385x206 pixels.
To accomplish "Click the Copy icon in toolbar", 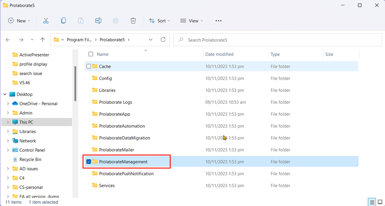I will [x=63, y=21].
